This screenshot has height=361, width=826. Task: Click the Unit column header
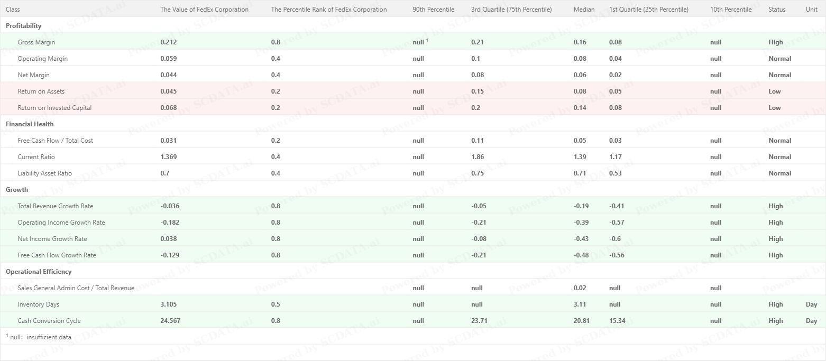coord(811,10)
